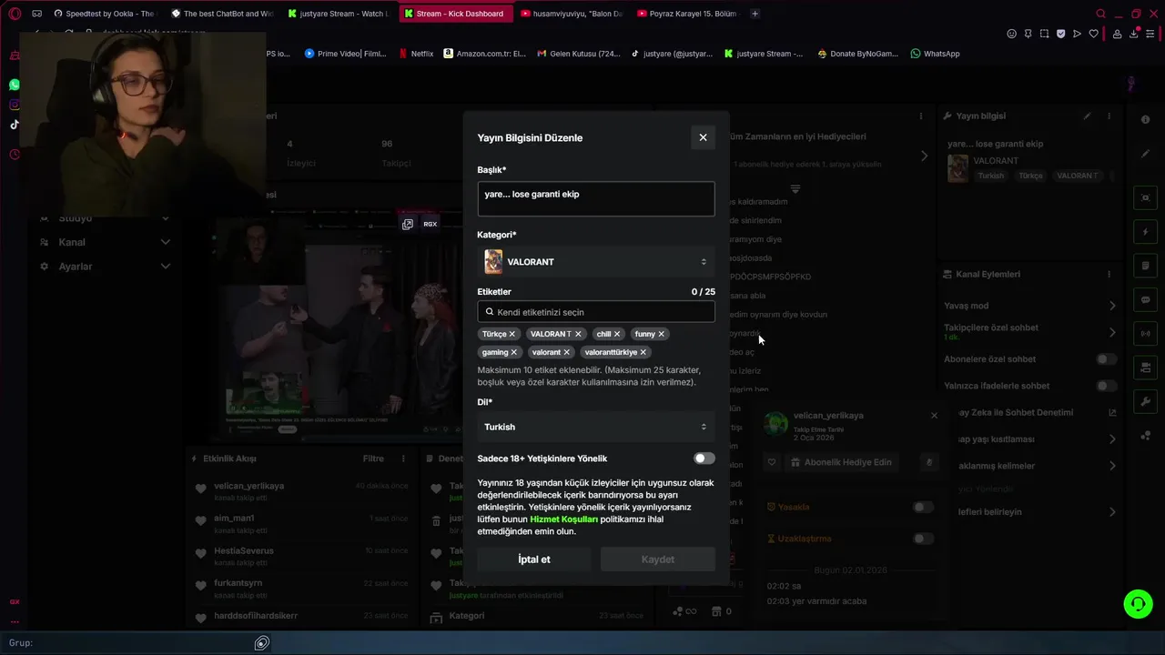Remove the chill tag

click(x=617, y=334)
